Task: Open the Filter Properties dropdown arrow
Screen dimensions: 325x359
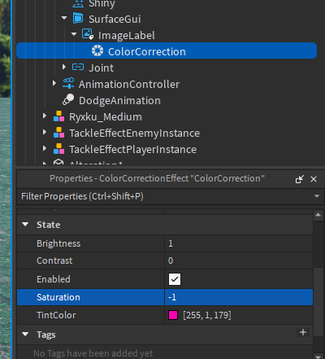Action: click(317, 196)
